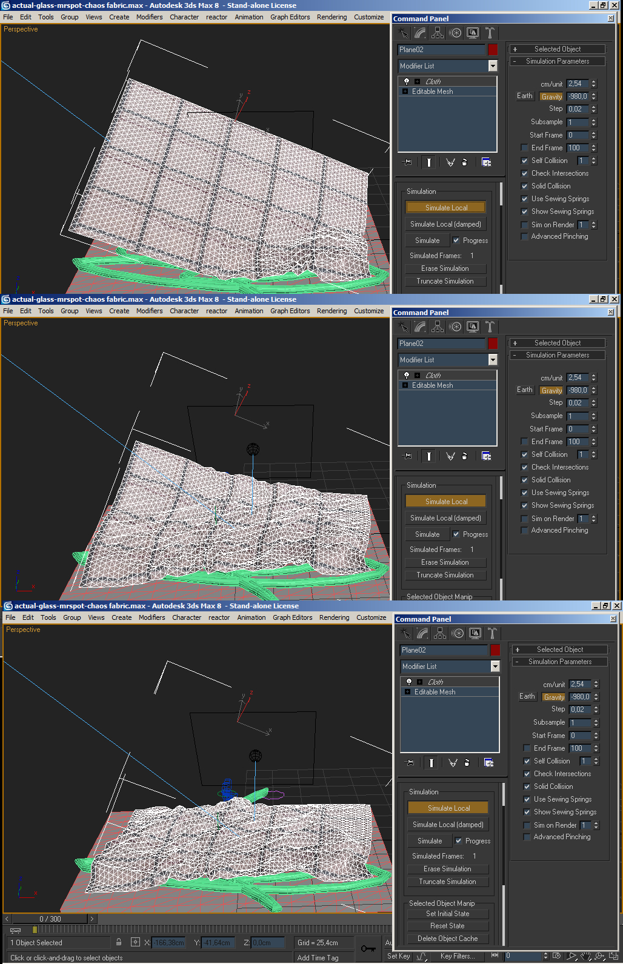Expand Editable Mesh entry in bottom window stack
Image resolution: width=623 pixels, height=964 pixels.
tap(407, 692)
